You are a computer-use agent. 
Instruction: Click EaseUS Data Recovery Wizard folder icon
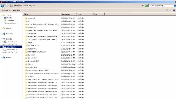click(26, 30)
